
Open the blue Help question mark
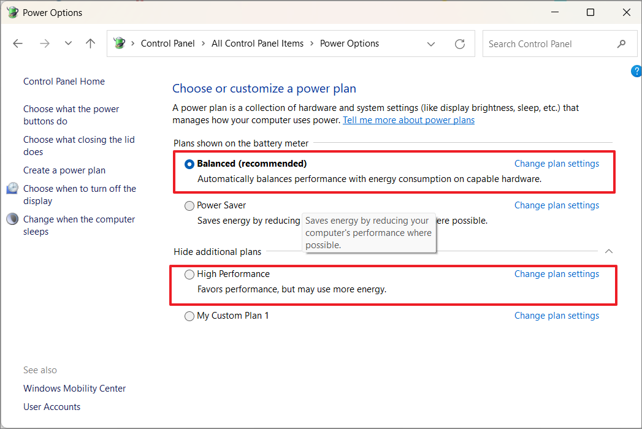coord(636,70)
